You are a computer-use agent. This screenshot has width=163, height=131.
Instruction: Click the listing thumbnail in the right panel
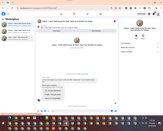[x=140, y=23]
